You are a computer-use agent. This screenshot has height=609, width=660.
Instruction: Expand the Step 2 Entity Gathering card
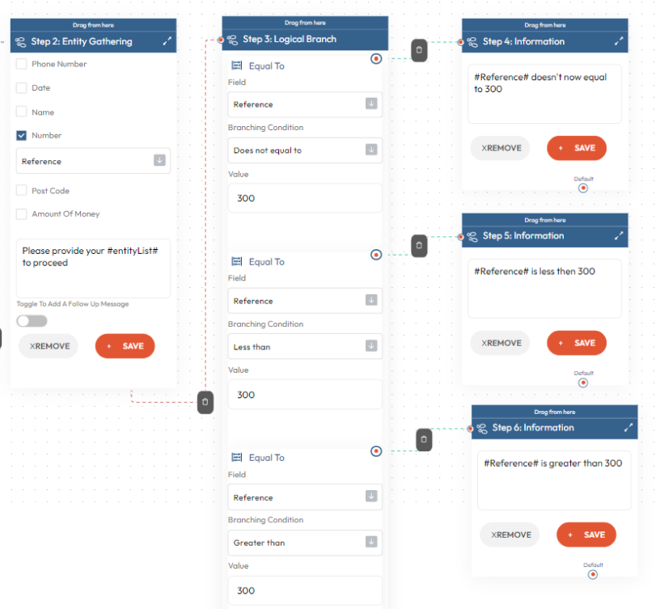167,40
